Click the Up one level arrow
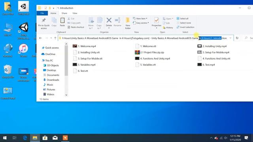Image resolution: width=253 pixels, height=142 pixels. click(55, 38)
